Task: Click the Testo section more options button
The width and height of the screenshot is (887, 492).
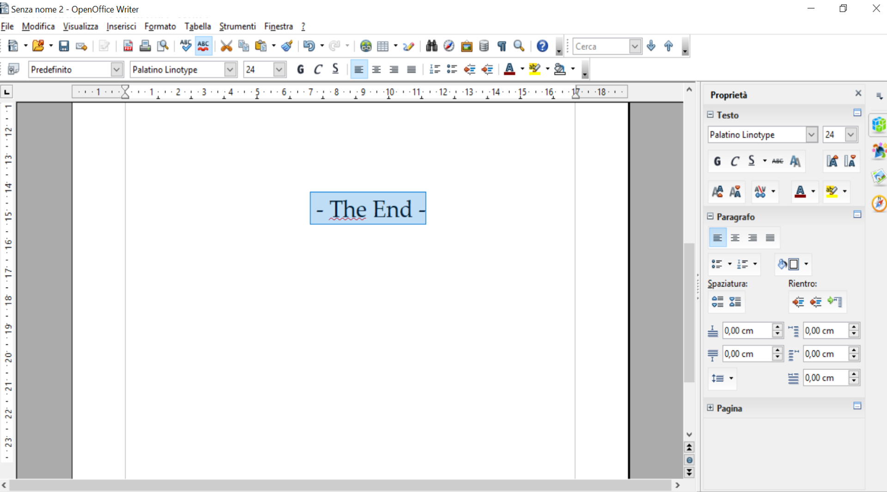Action: [x=857, y=113]
